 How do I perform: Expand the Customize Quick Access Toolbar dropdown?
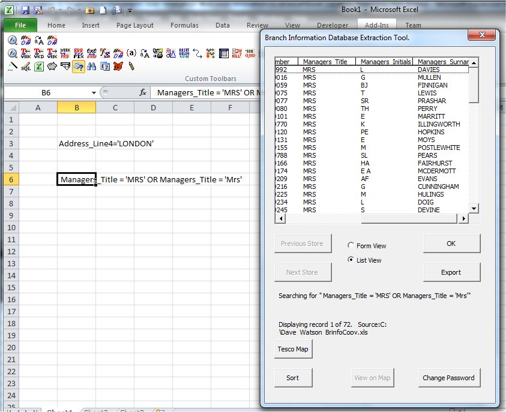pos(130,11)
